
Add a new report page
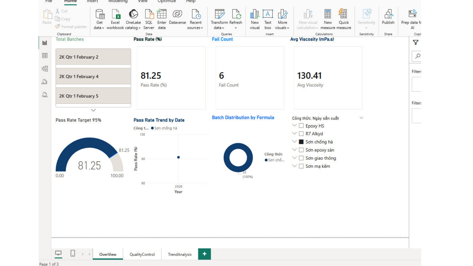[205, 254]
